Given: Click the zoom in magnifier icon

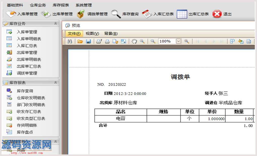Looking at the screenshot, I should point(186,41).
